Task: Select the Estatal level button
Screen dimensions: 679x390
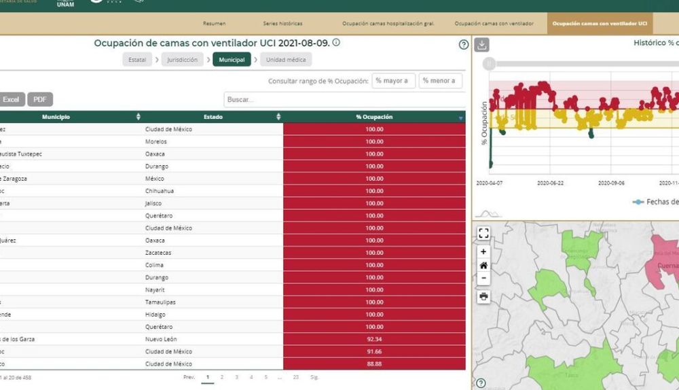Action: 137,60
